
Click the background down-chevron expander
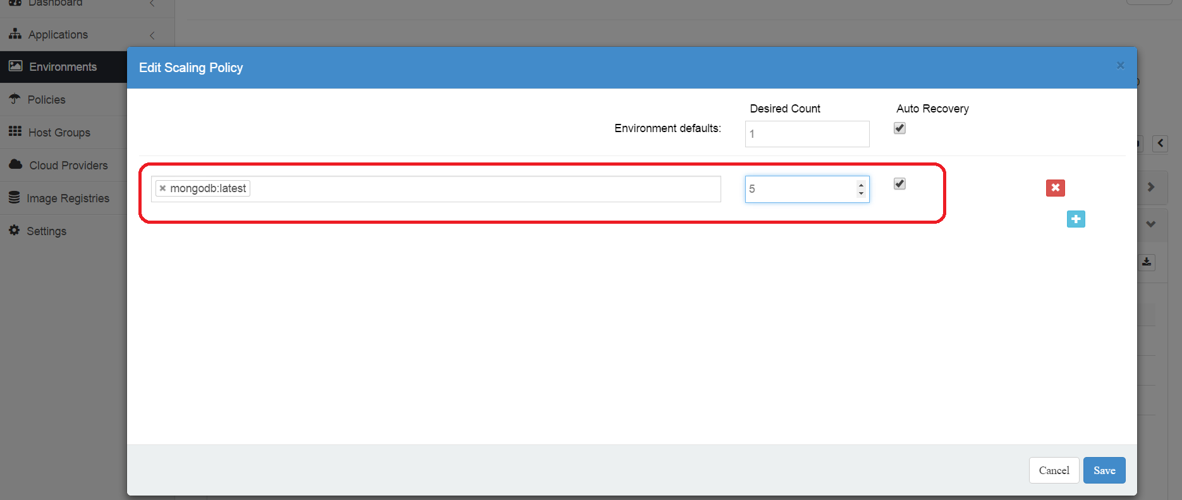[x=1151, y=224]
